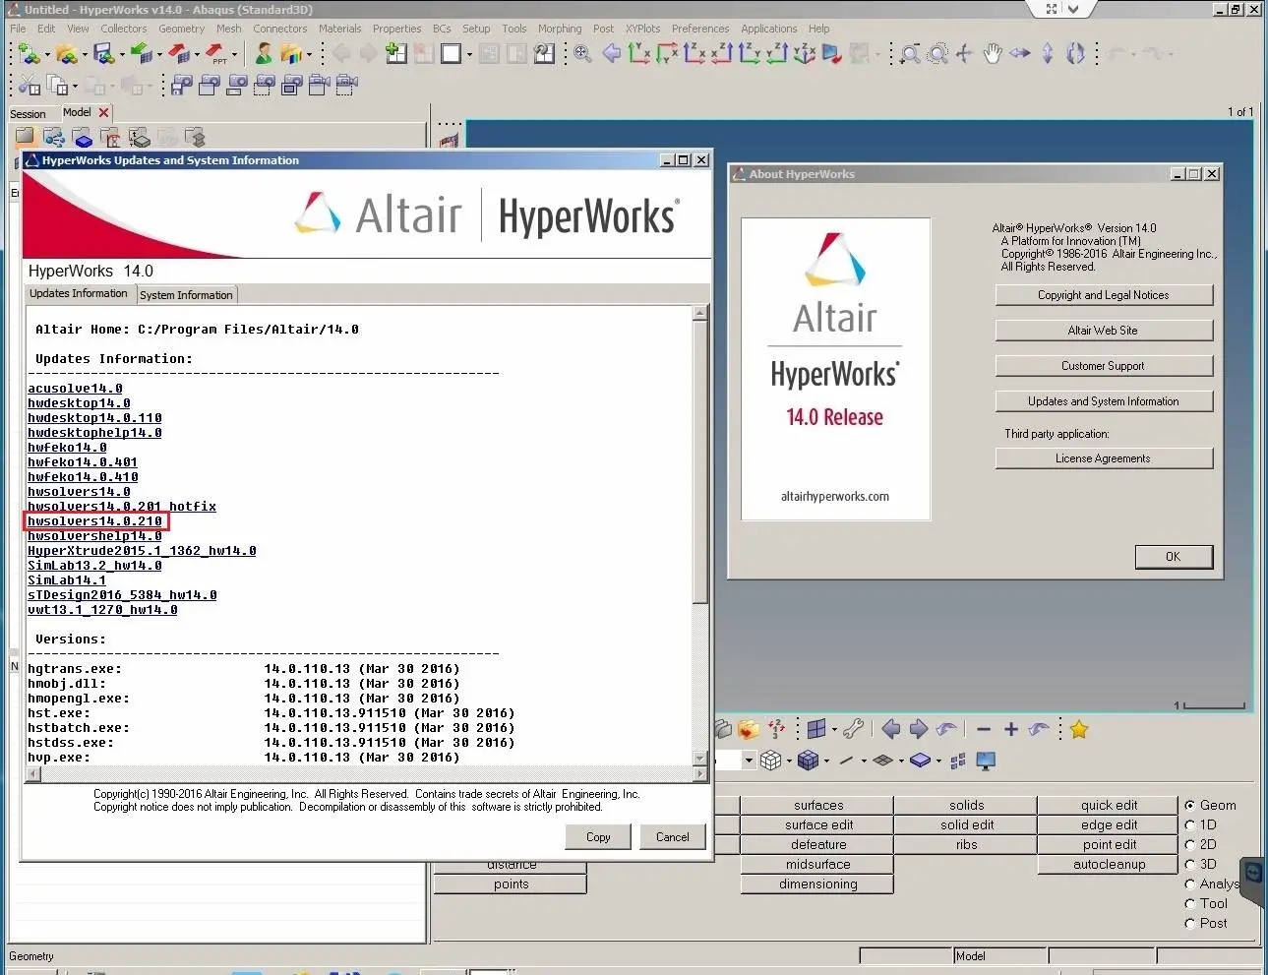The width and height of the screenshot is (1268, 975).
Task: Select the 2D panel radio button
Action: (1189, 844)
